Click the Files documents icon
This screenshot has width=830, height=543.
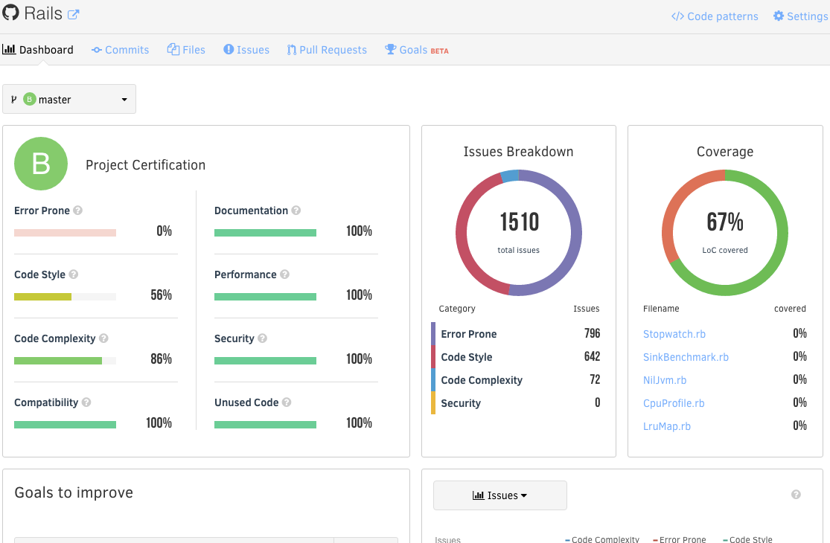click(173, 49)
